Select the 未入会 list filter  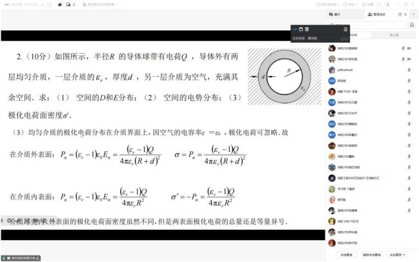point(394,34)
